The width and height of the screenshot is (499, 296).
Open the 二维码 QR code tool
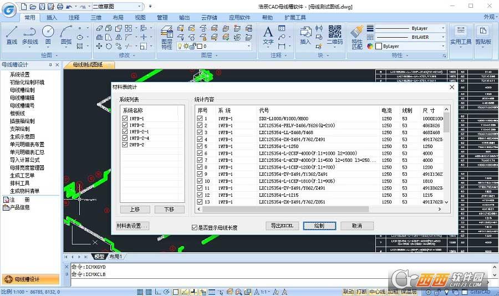pyautogui.click(x=334, y=35)
